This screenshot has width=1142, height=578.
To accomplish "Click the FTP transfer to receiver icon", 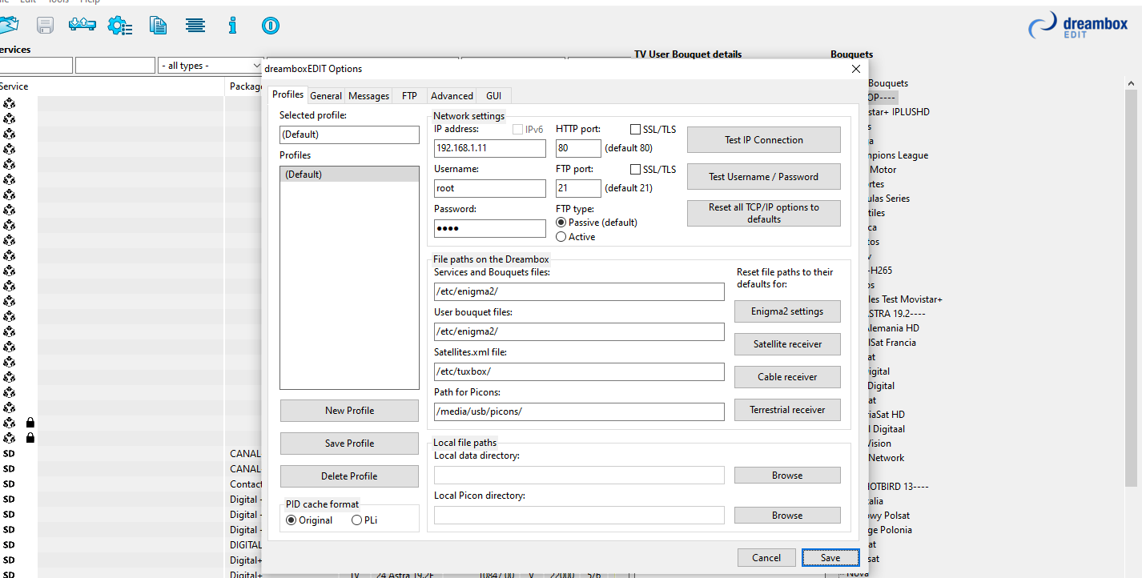I will (82, 26).
